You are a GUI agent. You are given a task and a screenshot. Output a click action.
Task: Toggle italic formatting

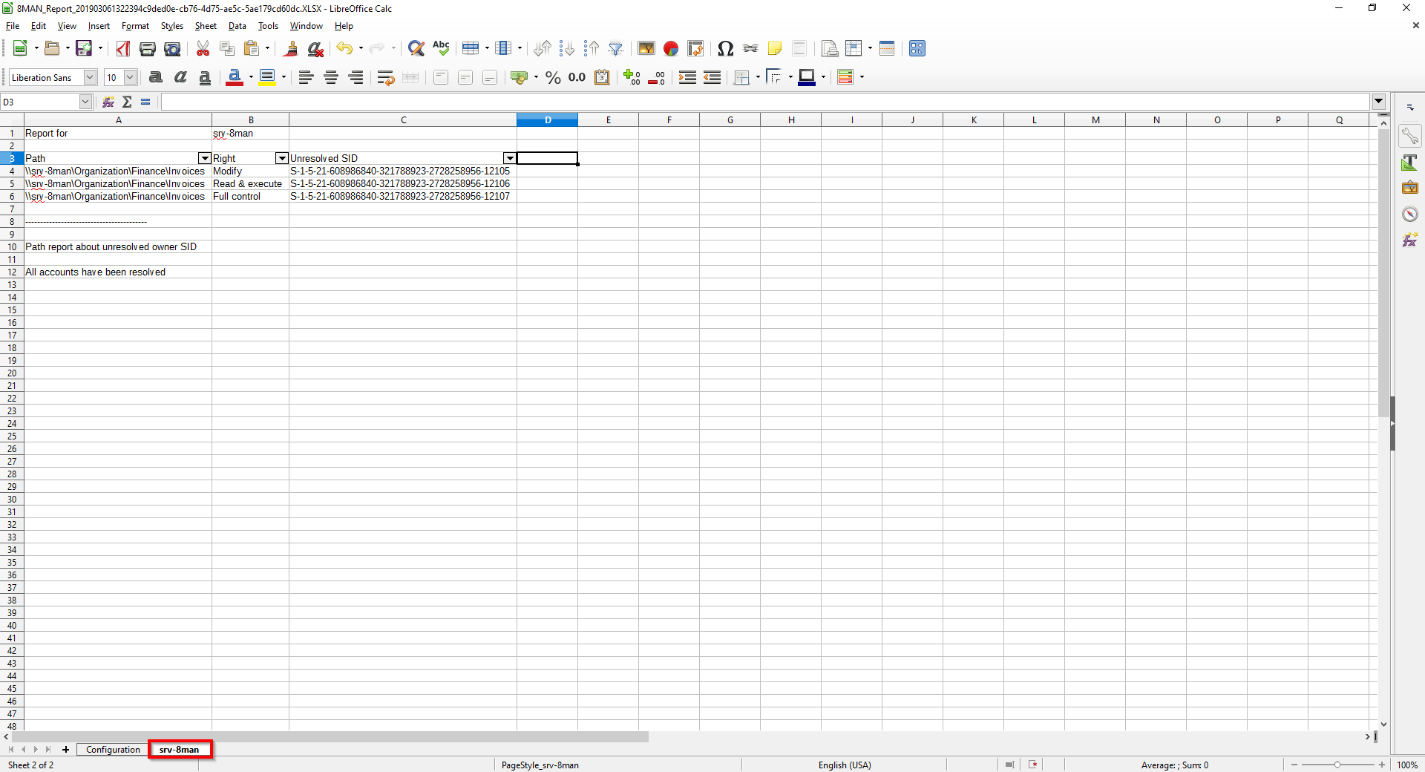coord(180,78)
